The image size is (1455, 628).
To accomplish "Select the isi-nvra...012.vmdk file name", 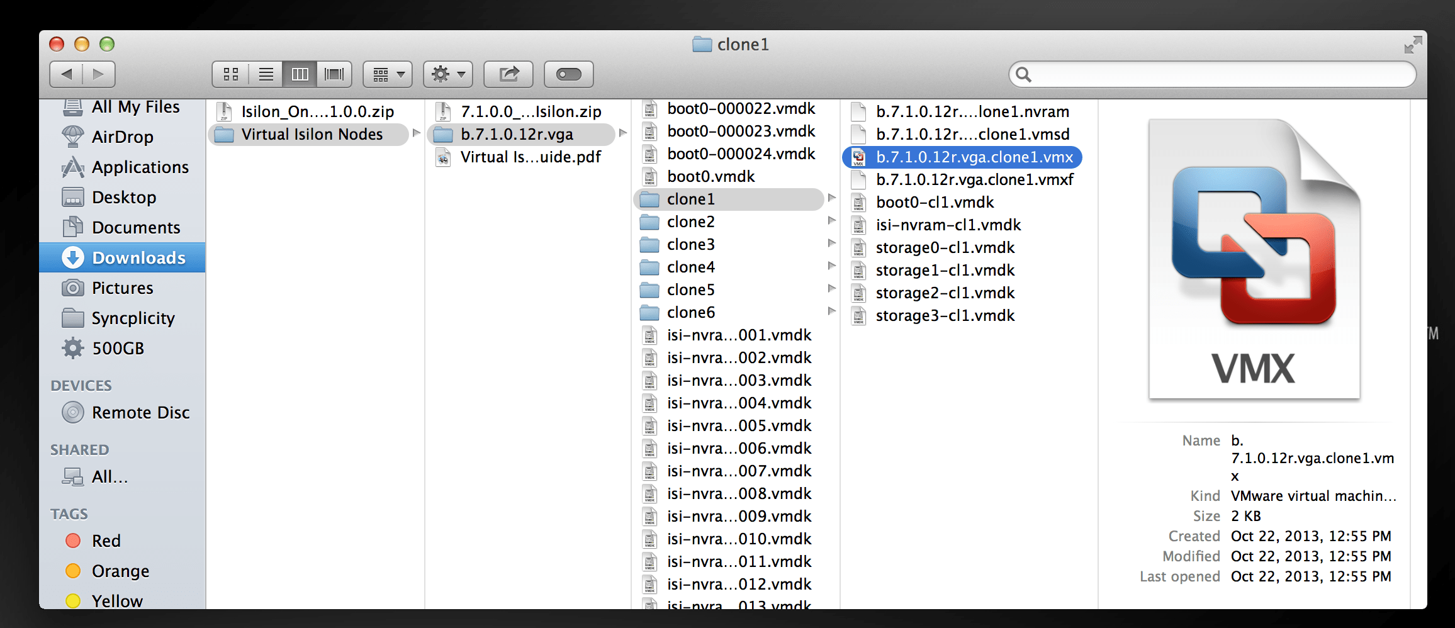I will [x=739, y=584].
